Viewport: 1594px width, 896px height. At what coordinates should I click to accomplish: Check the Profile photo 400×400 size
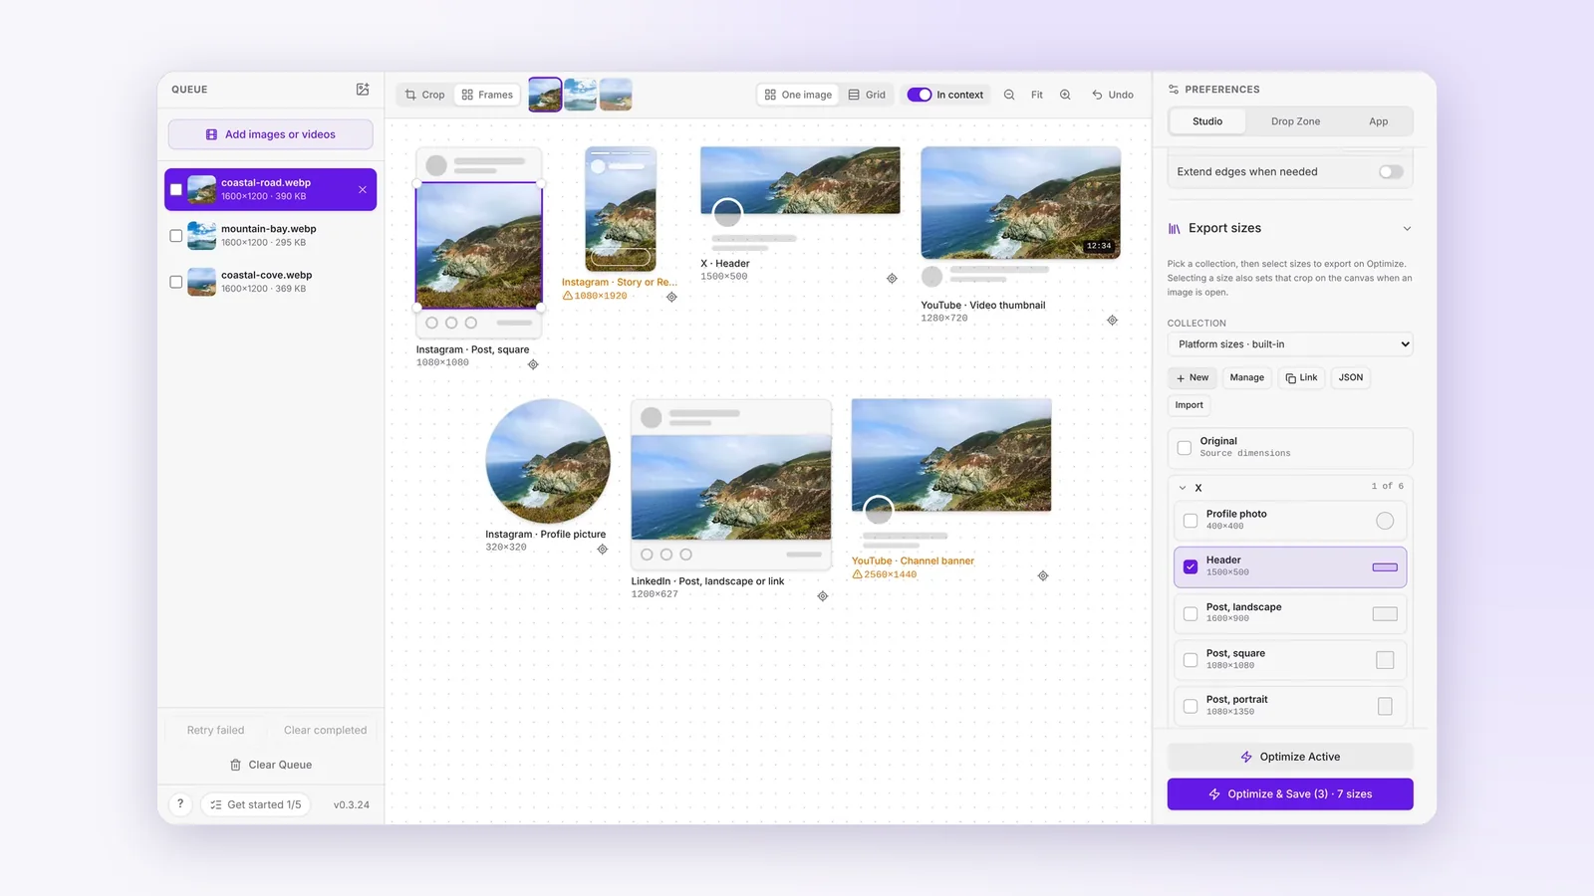point(1191,521)
